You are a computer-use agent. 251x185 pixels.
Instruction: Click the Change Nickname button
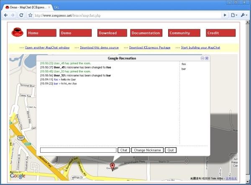pos(147,150)
